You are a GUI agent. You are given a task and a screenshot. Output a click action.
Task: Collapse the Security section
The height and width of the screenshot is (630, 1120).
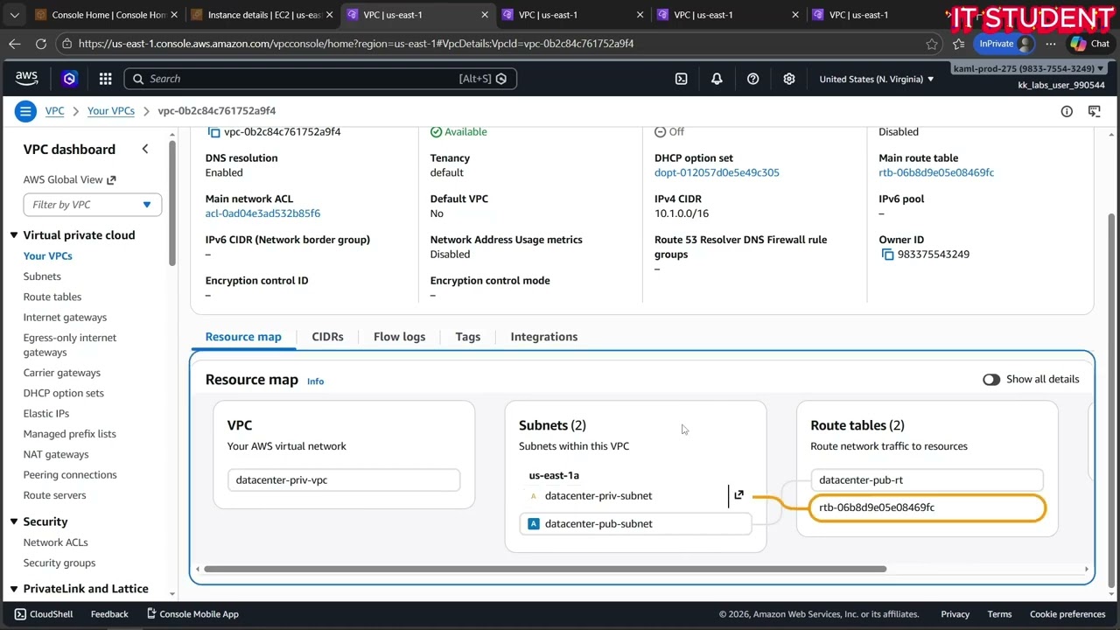[14, 521]
